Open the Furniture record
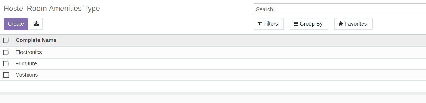The image size is (426, 103). 26,63
